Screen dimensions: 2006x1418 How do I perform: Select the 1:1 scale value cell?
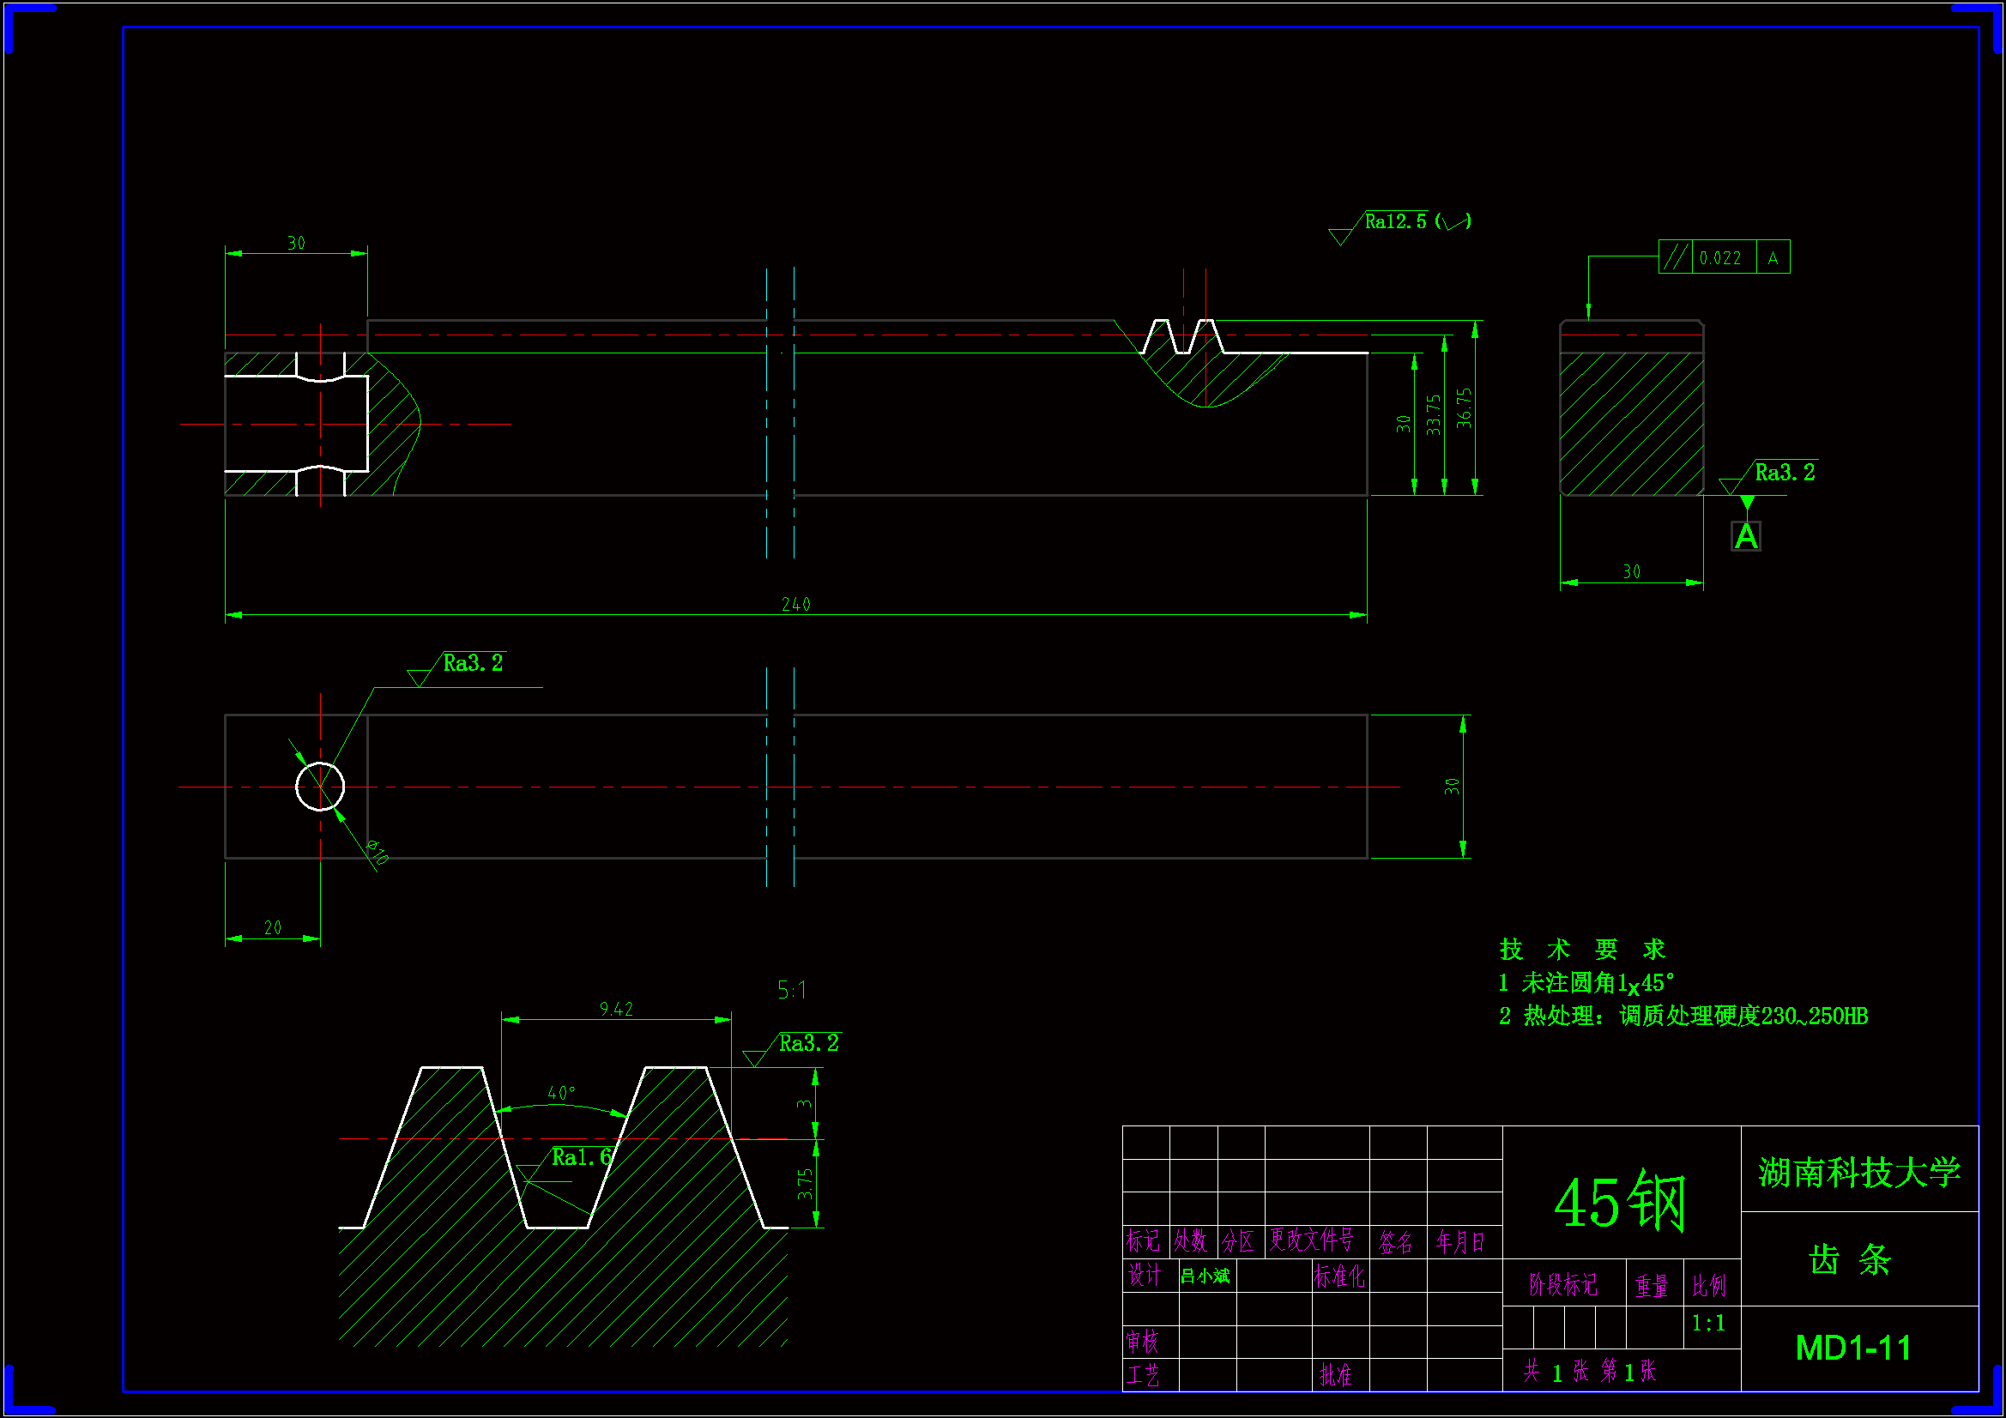[x=1708, y=1324]
